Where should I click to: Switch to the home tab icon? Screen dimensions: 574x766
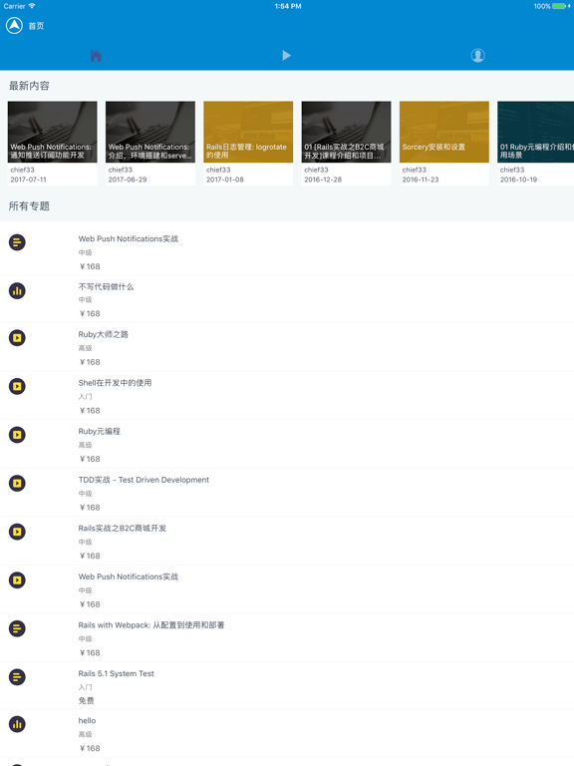tap(96, 56)
